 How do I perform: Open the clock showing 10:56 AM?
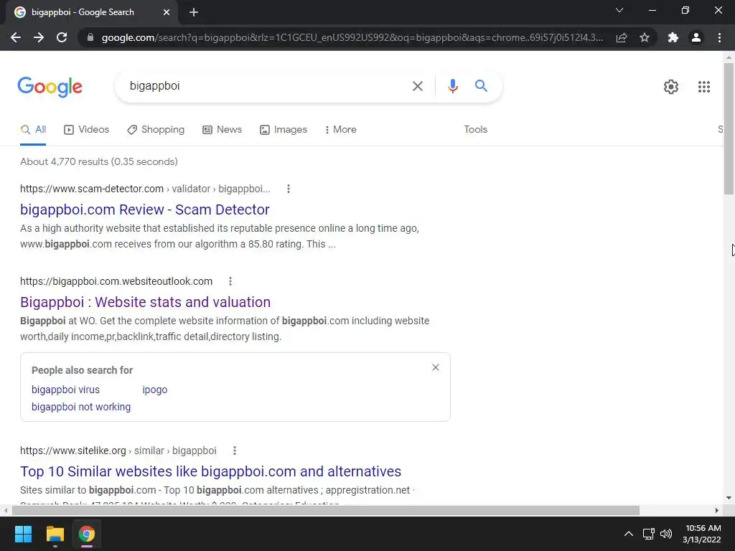point(702,534)
